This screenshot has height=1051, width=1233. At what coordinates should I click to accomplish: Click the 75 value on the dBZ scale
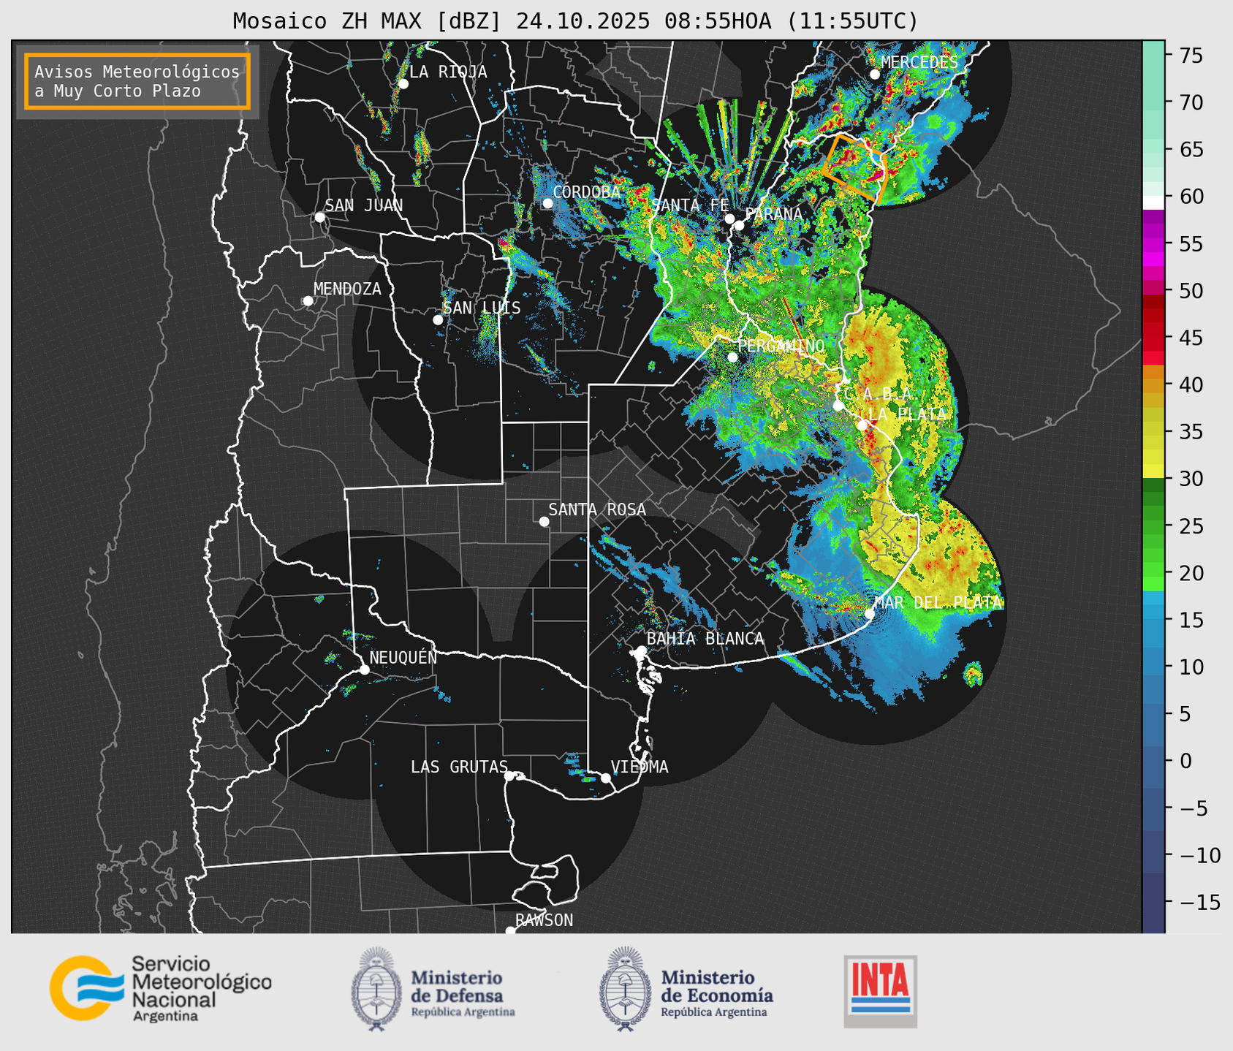click(1191, 56)
